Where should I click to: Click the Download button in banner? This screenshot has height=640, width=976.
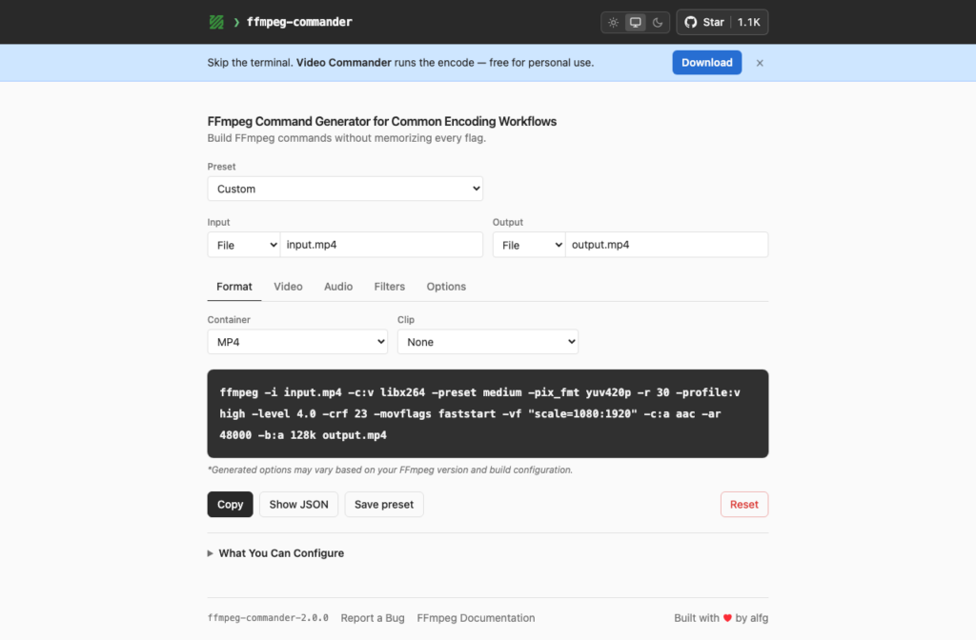click(706, 62)
